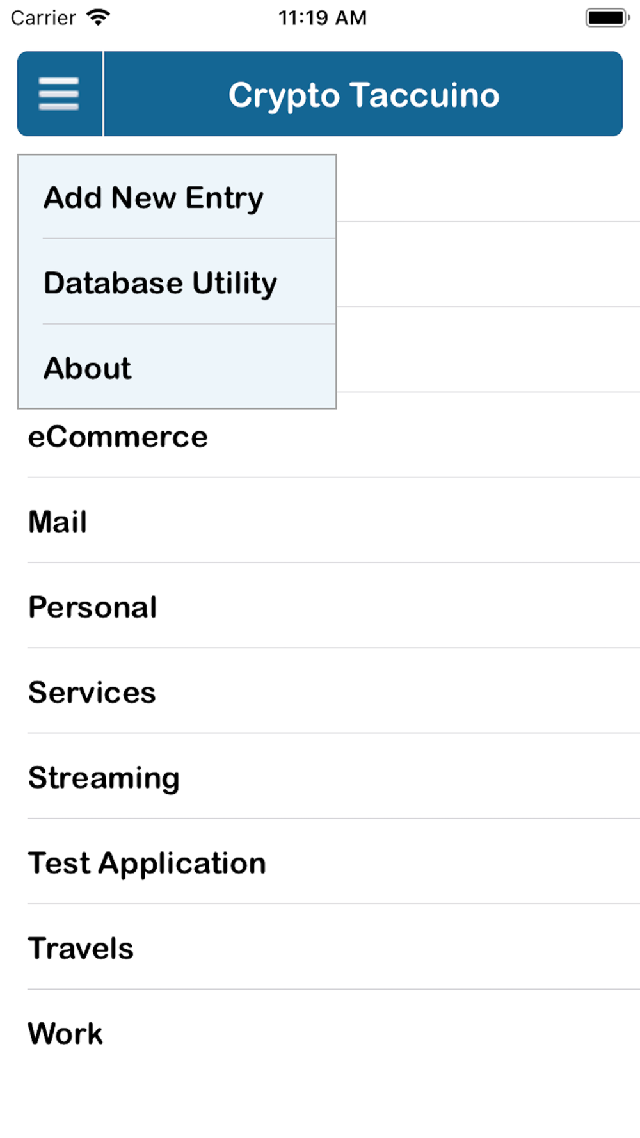
Task: Tap the battery icon in status bar
Action: tap(607, 17)
